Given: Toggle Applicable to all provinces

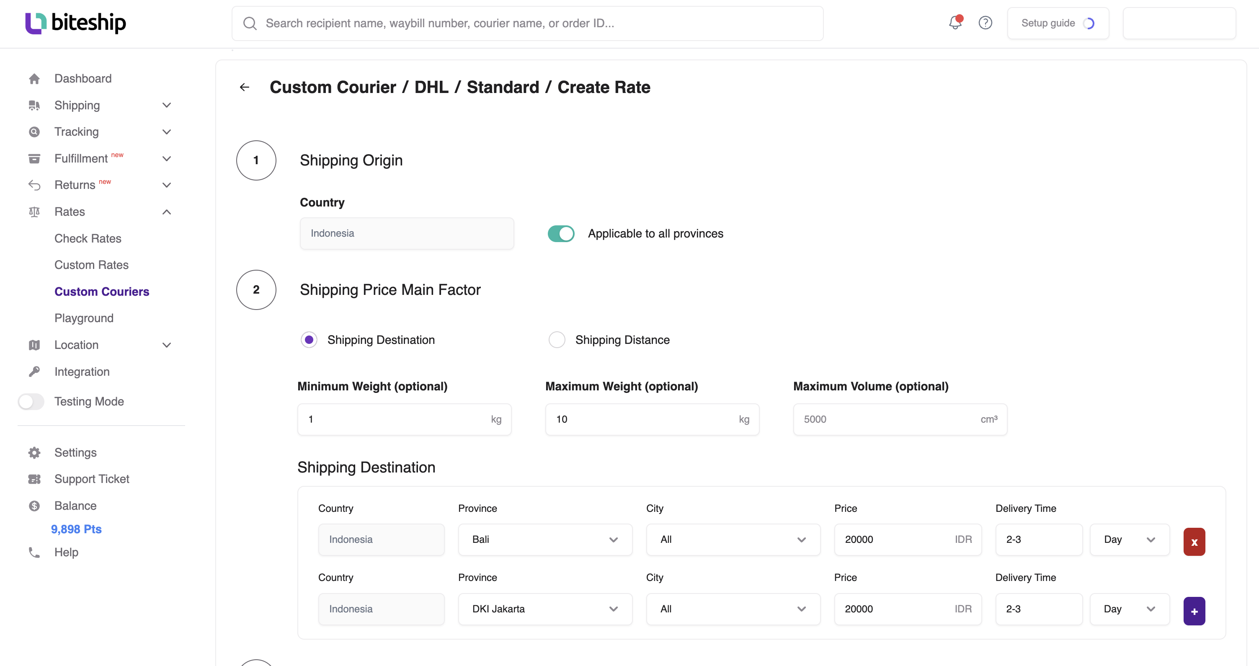Looking at the screenshot, I should point(560,234).
